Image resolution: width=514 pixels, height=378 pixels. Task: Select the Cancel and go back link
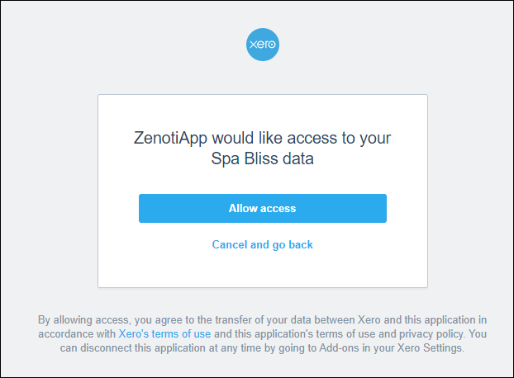tap(262, 245)
